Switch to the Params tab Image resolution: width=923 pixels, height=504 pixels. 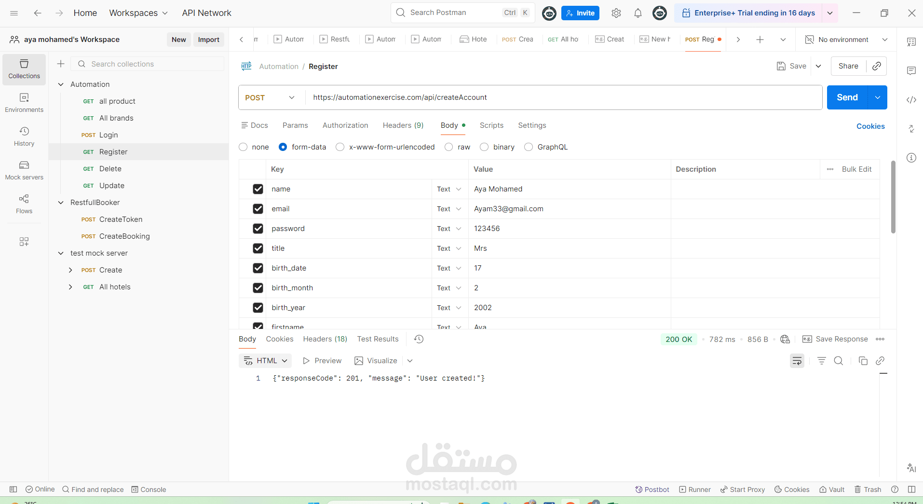[295, 125]
